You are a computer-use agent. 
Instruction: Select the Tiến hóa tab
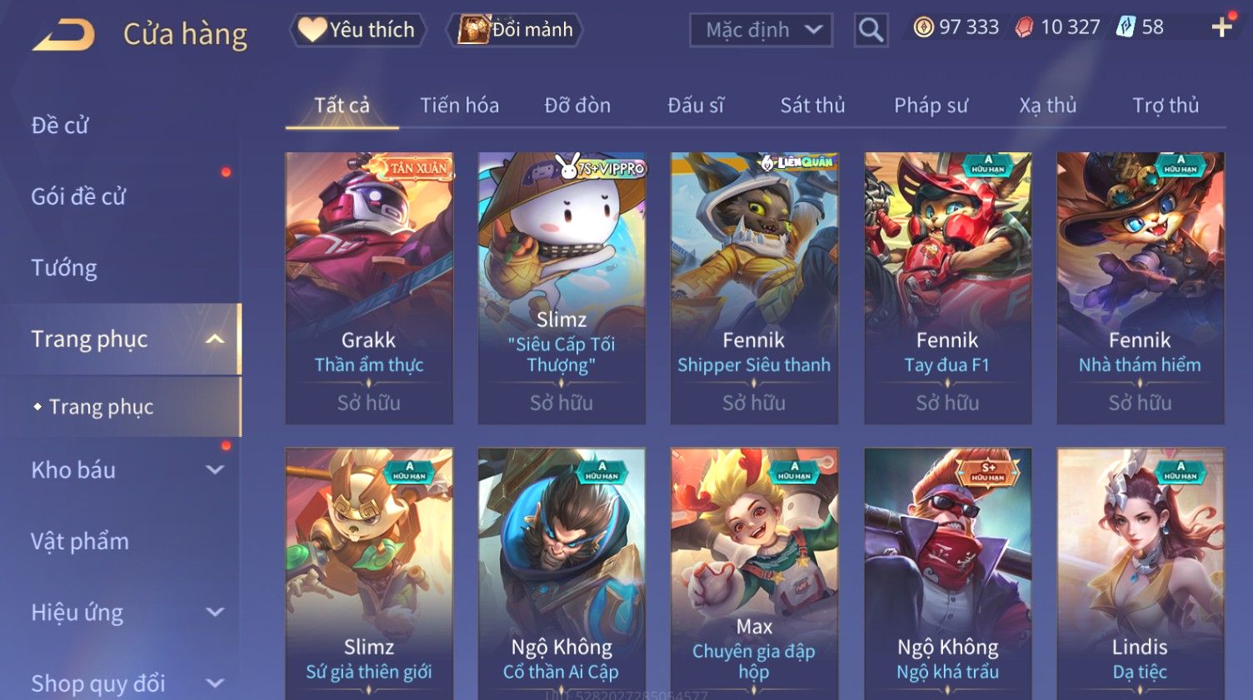pyautogui.click(x=459, y=106)
